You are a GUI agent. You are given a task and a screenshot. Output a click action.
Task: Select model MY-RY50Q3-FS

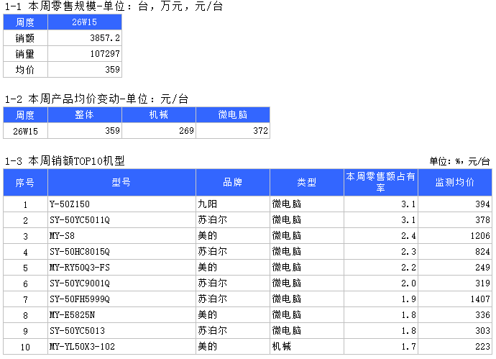(x=121, y=267)
